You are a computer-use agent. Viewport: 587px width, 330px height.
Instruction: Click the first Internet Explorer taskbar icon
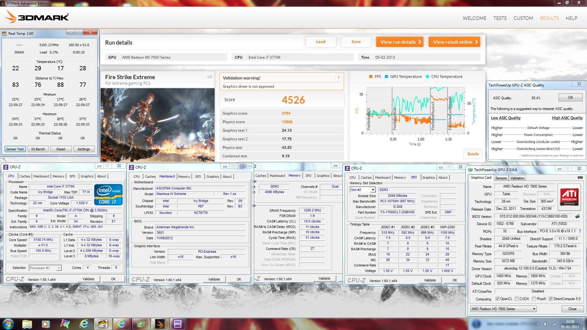click(84, 324)
